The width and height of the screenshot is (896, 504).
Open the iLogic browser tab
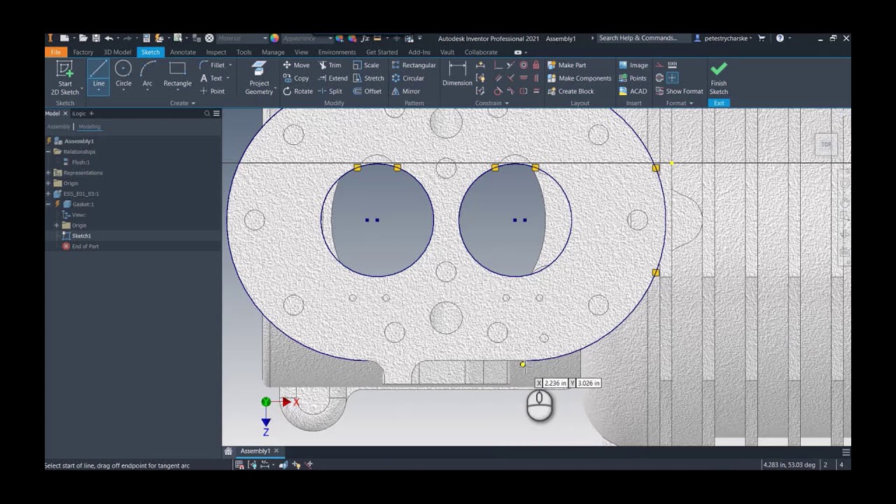78,113
